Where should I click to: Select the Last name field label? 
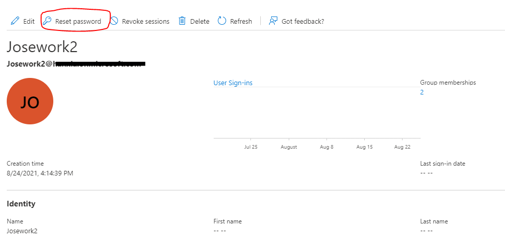434,221
